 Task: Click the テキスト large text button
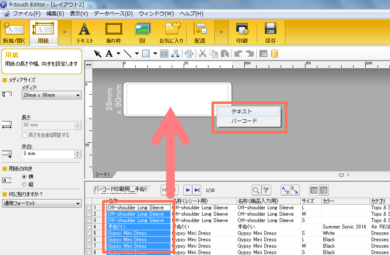(85, 32)
